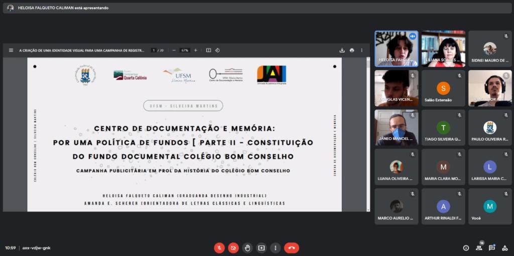The image size is (514, 256).
Task: Show the participants list panel
Action: pyautogui.click(x=479, y=247)
